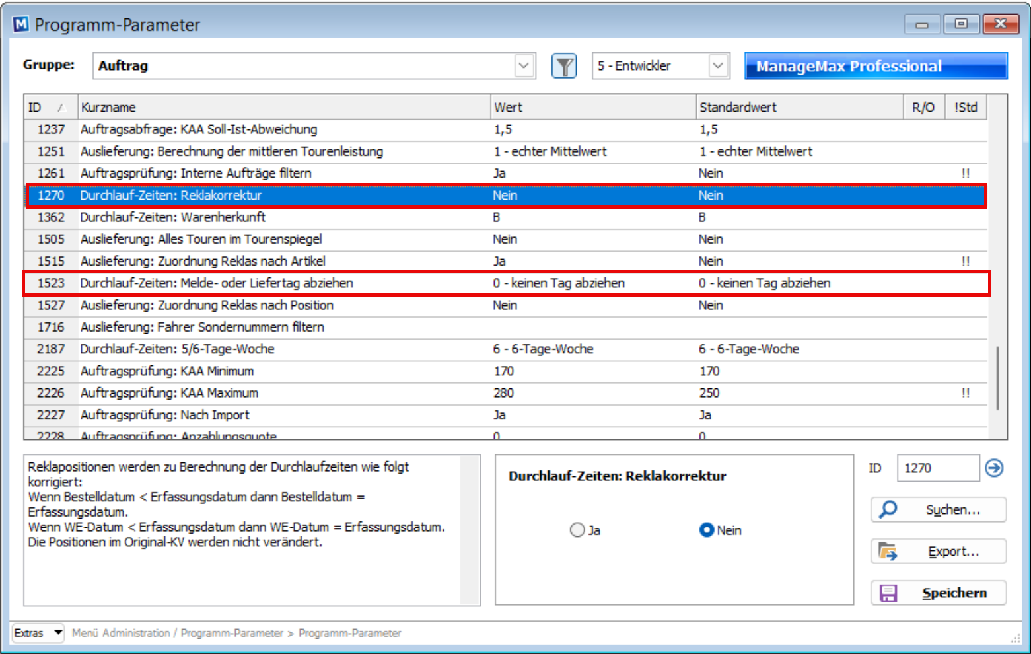Click the !! marker in row 1515
1031x654 pixels.
click(966, 261)
